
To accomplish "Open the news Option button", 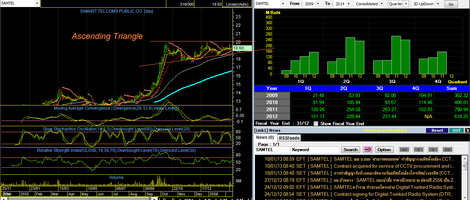I will coord(384,149).
